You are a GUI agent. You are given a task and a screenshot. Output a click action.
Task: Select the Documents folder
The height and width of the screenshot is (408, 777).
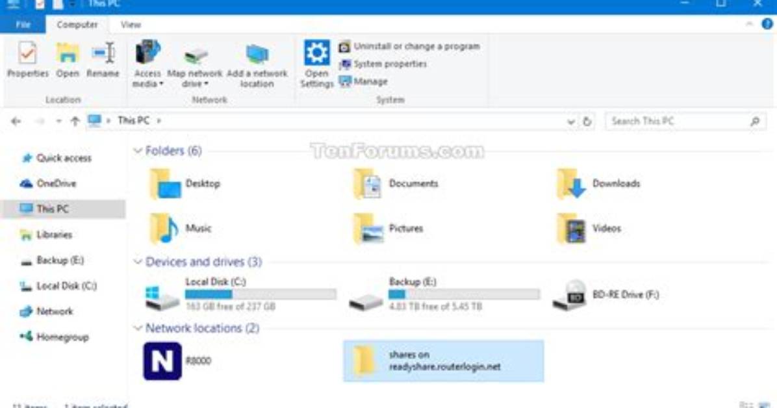396,184
